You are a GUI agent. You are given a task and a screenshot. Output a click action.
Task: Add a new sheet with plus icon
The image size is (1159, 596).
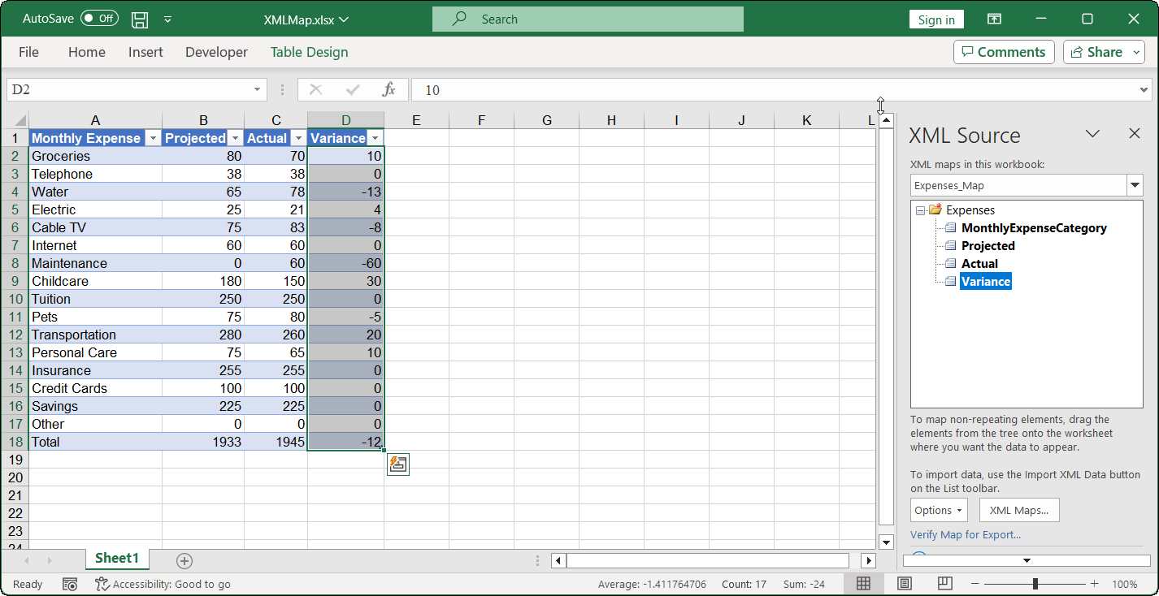tap(184, 560)
